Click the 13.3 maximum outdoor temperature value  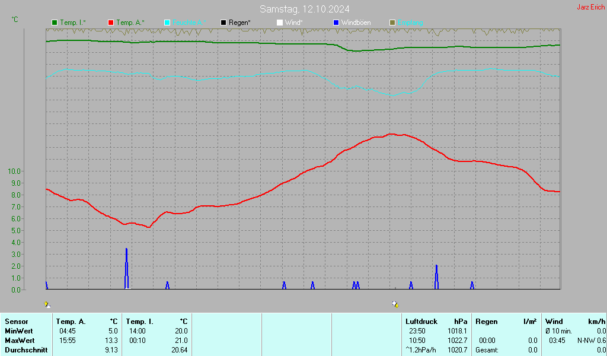click(x=111, y=341)
